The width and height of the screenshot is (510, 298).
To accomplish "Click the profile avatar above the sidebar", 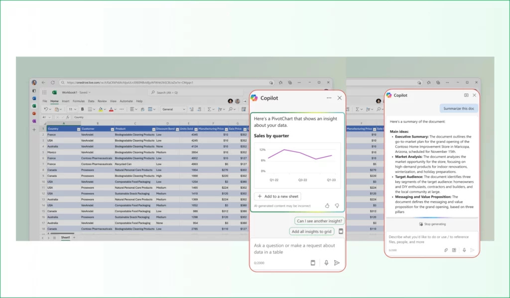I will tap(34, 82).
